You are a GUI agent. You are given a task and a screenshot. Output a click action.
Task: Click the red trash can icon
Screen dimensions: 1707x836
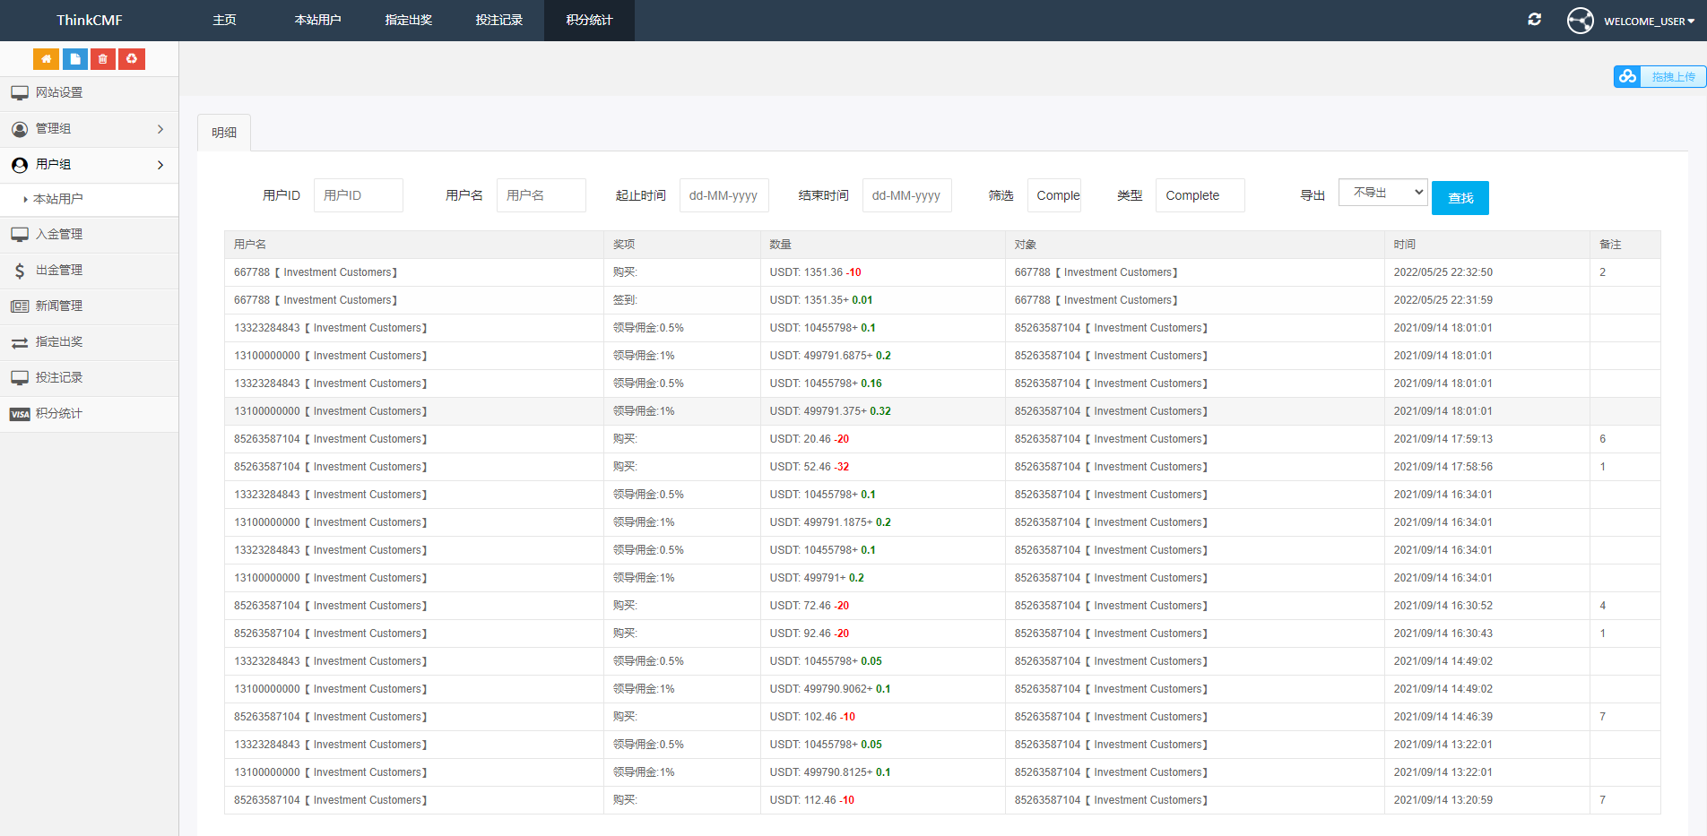pos(103,59)
